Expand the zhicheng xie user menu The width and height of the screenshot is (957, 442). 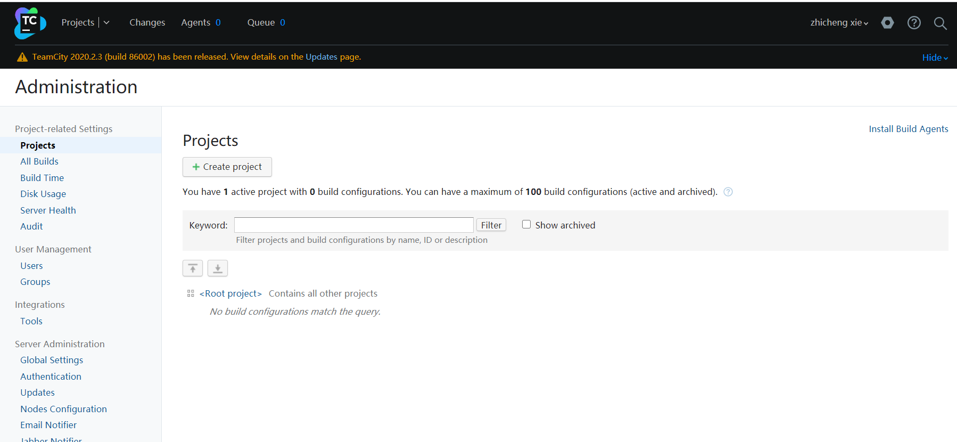tap(839, 22)
